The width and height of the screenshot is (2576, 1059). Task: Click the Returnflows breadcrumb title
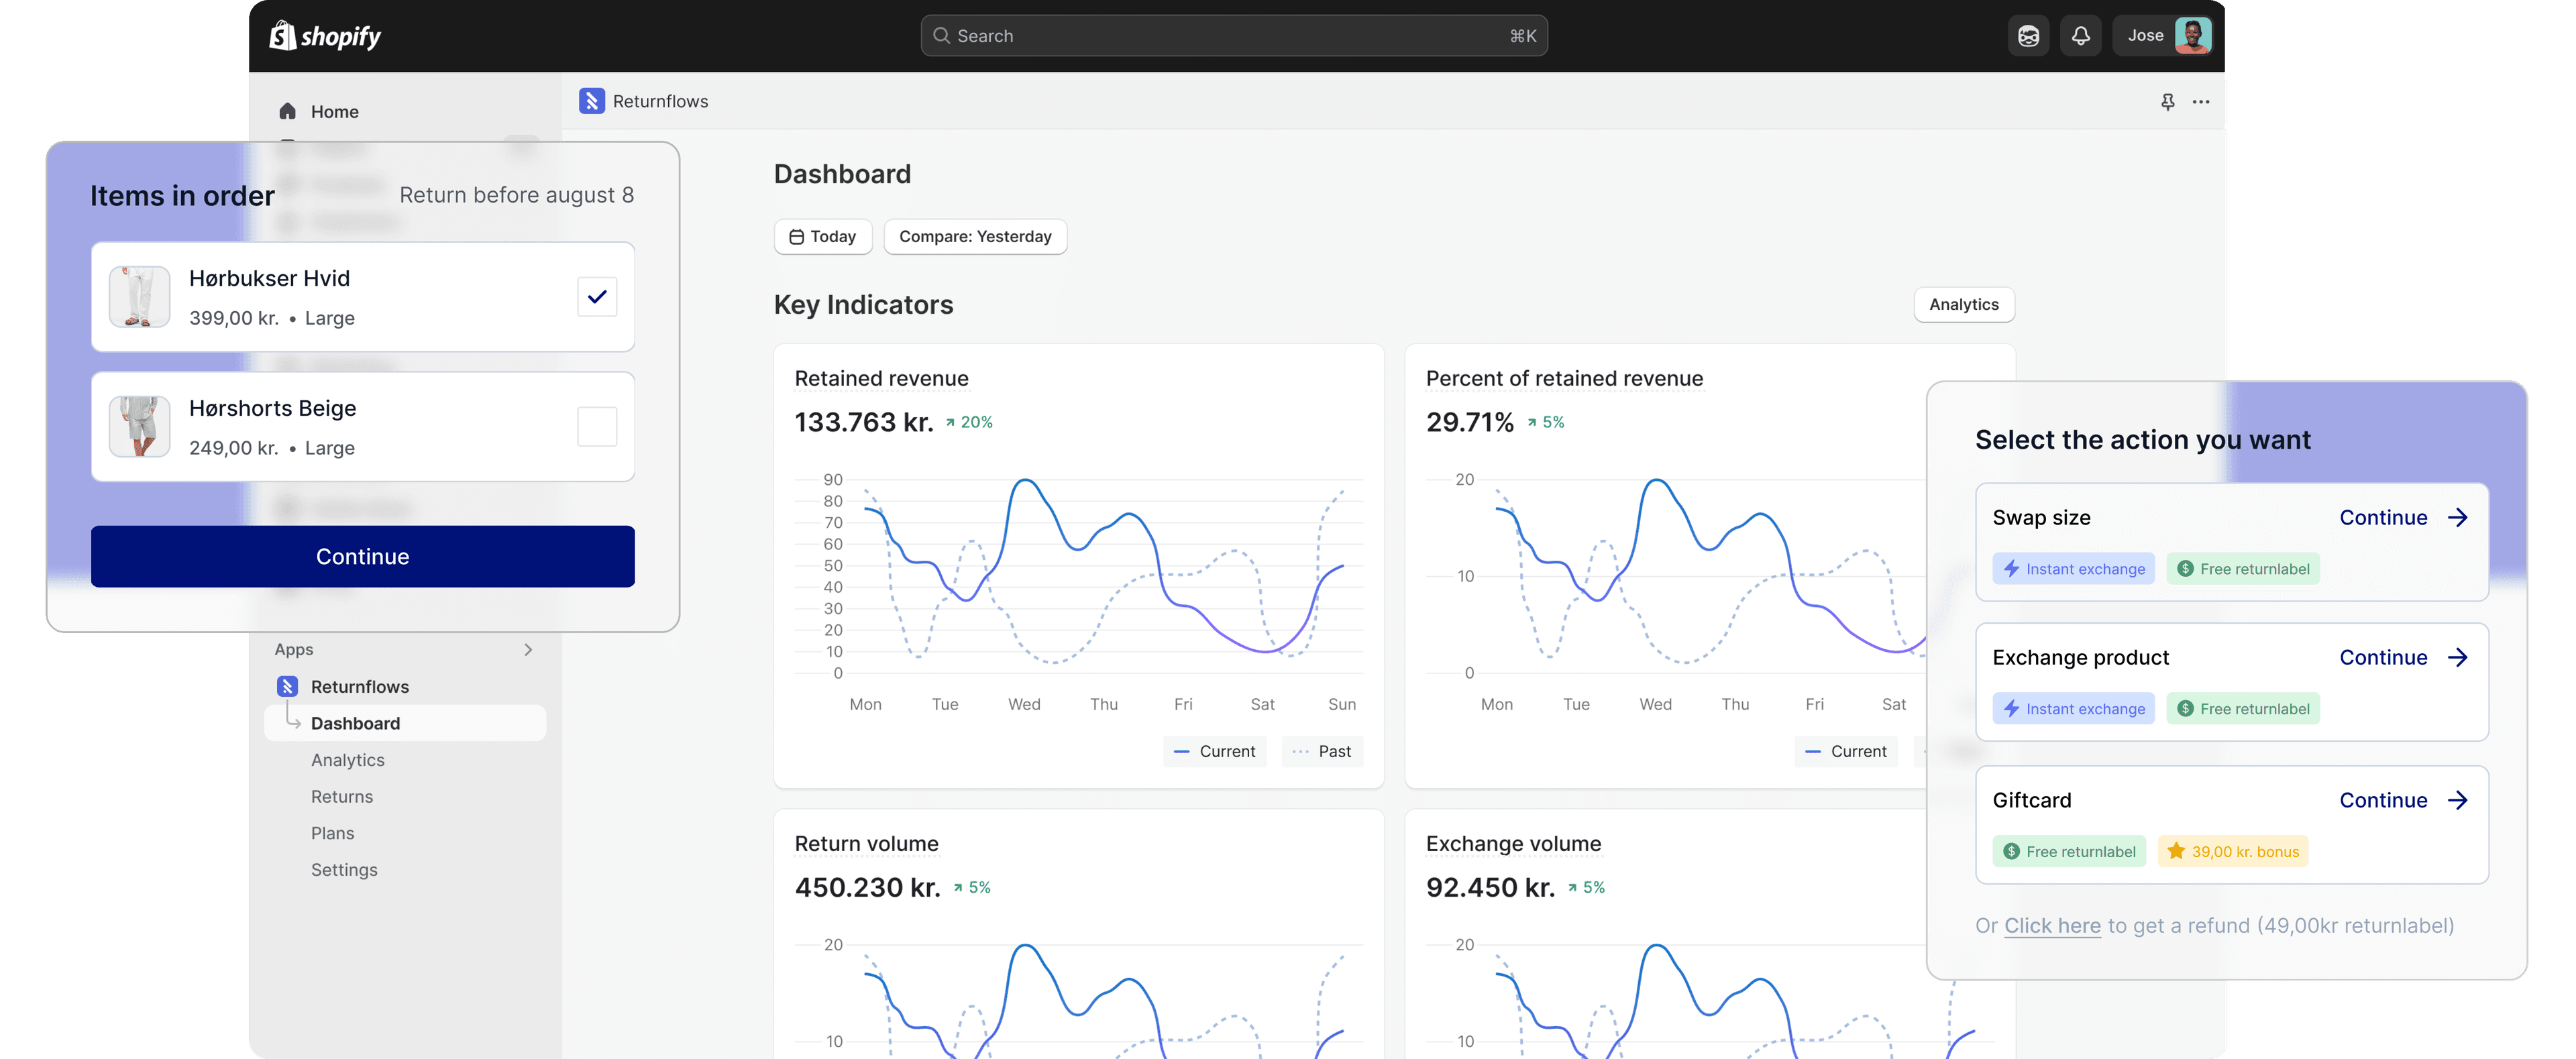(x=660, y=102)
